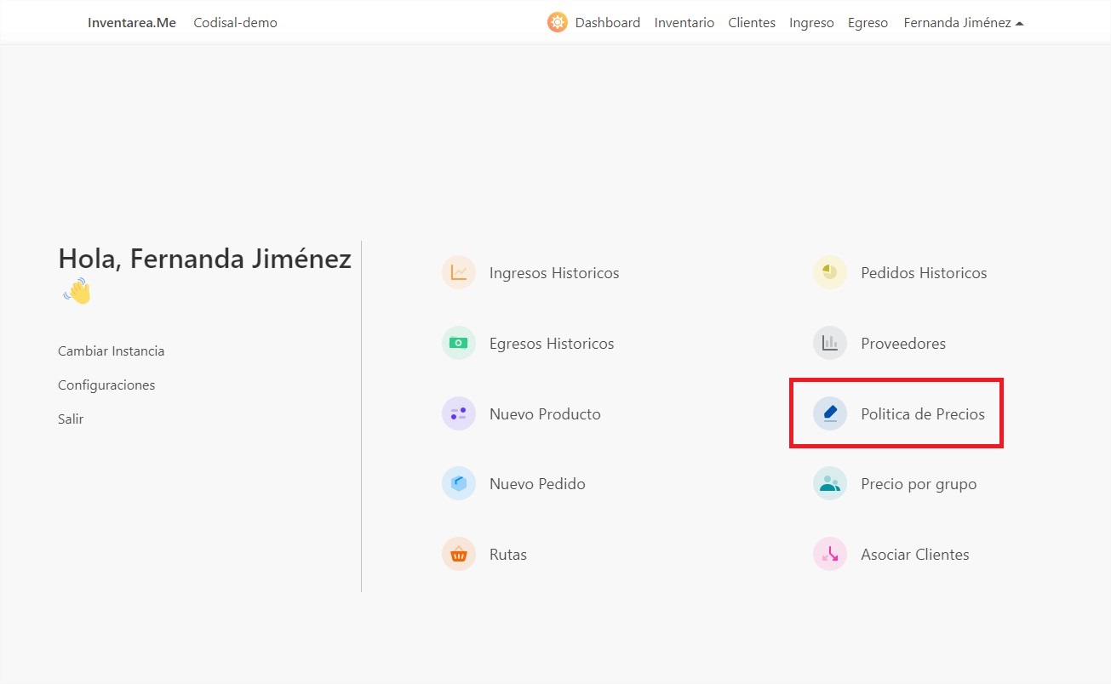Open Nuevo Pedido with its cube icon
This screenshot has height=684, width=1111.
[459, 483]
